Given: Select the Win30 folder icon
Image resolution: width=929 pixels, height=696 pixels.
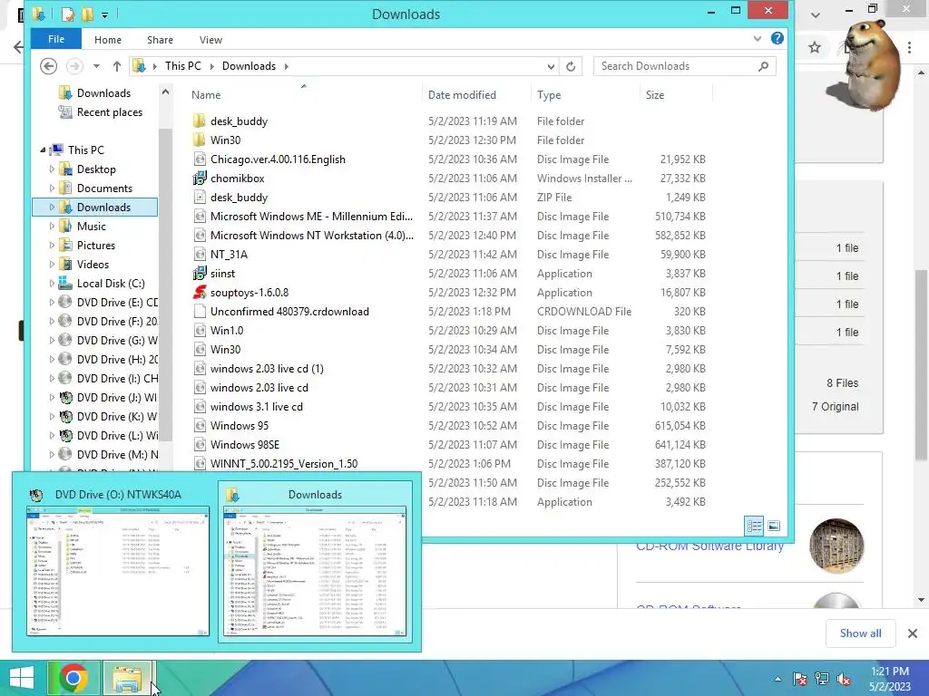Looking at the screenshot, I should [200, 140].
